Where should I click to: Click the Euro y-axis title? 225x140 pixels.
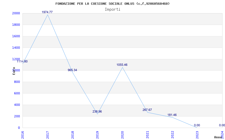pyautogui.click(x=14, y=71)
